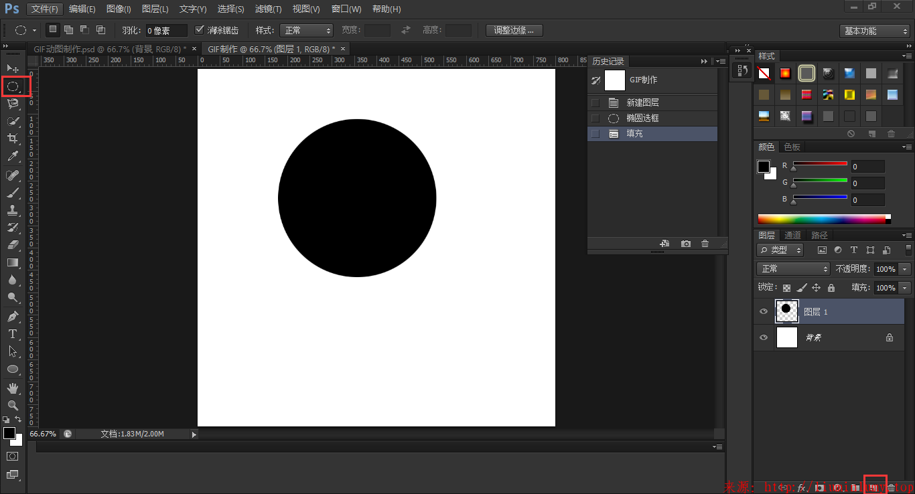Viewport: 915px width, 494px height.
Task: Select the Zoom tool
Action: 13,405
